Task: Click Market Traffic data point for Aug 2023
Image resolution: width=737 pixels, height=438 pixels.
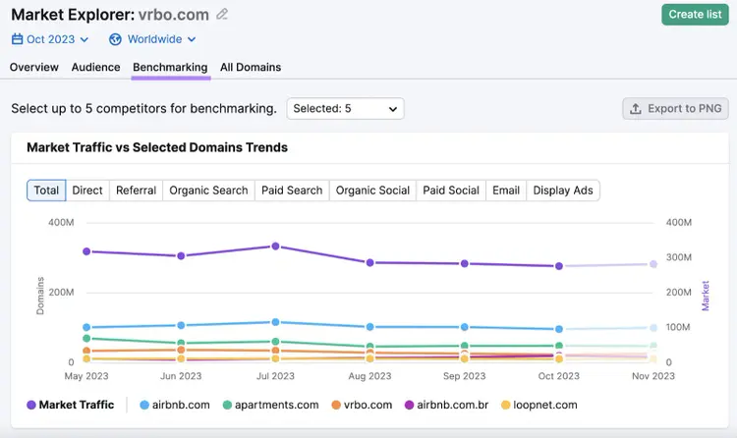Action: click(x=369, y=263)
